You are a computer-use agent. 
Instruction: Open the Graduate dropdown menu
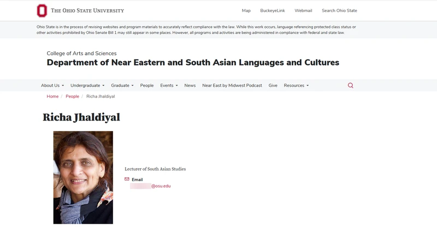[x=122, y=86]
